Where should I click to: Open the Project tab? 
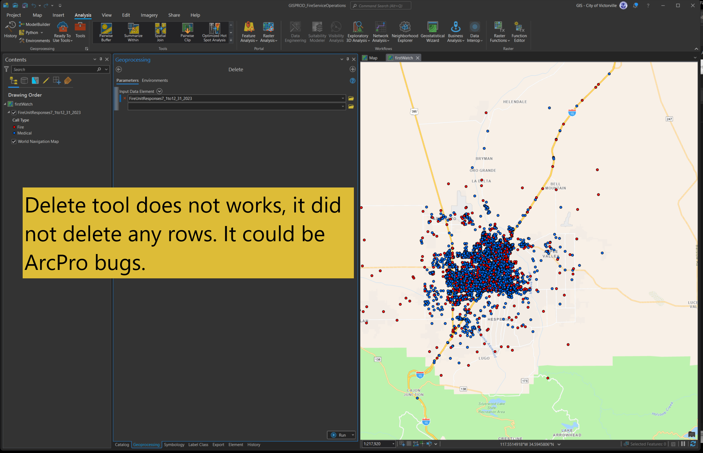(x=14, y=15)
